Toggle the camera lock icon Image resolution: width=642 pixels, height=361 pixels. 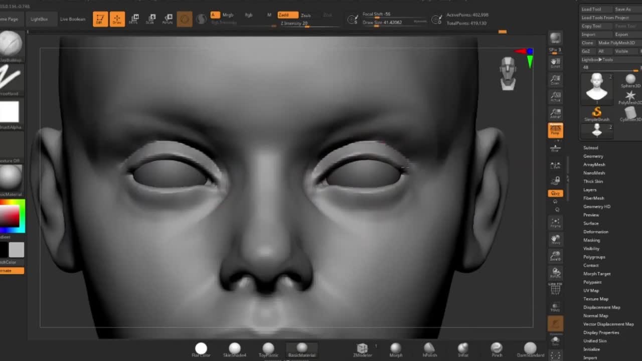click(555, 180)
